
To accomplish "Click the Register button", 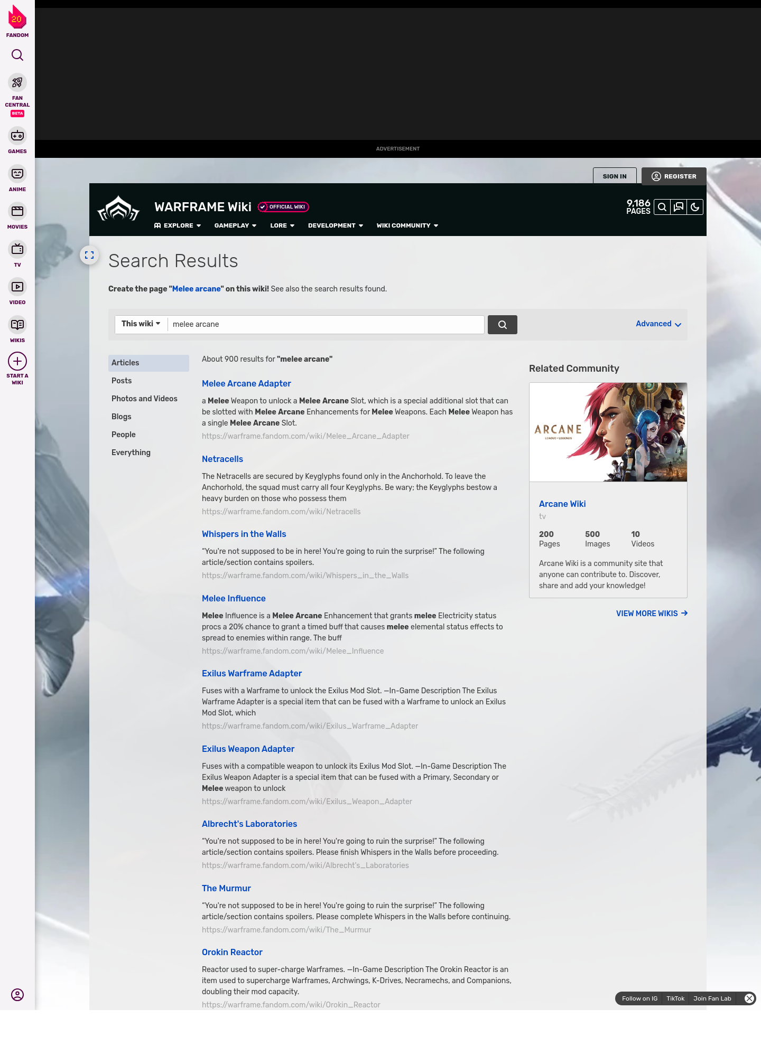I will 674,176.
